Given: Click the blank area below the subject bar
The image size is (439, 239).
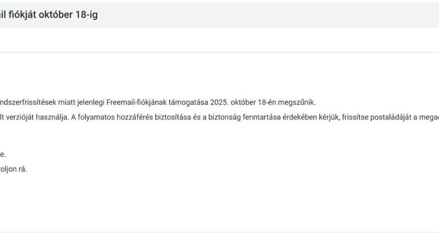Looking at the screenshot, I should [213, 40].
